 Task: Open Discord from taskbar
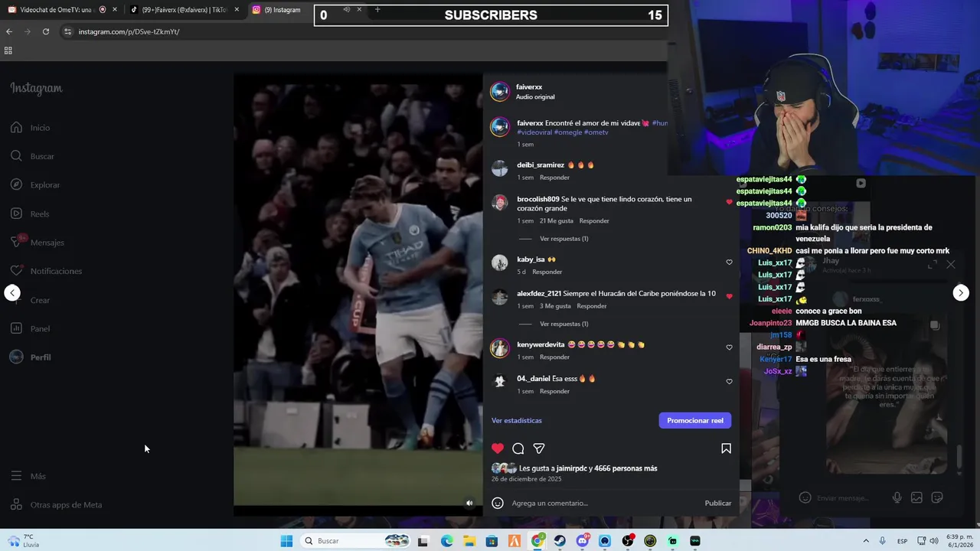pyautogui.click(x=583, y=541)
